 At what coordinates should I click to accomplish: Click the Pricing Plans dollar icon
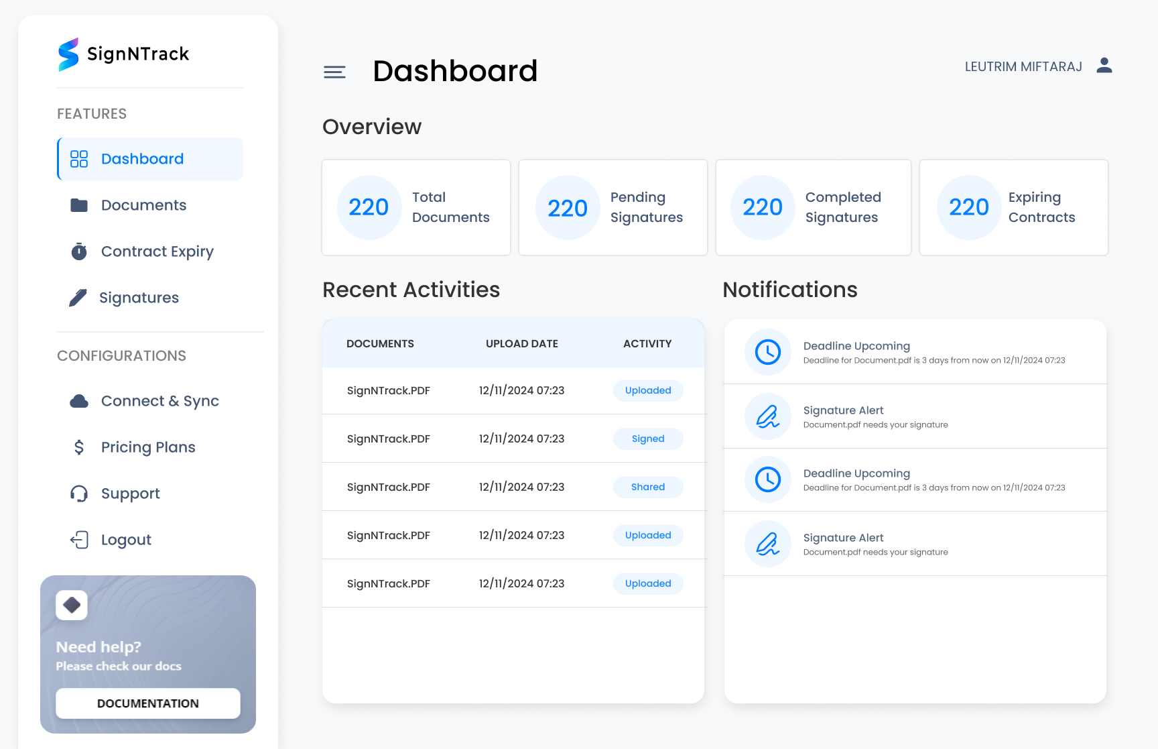tap(78, 447)
